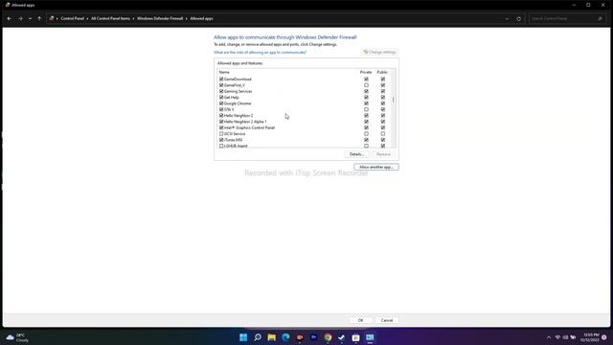Open the volume control in tray
613x345 pixels.
[565, 337]
